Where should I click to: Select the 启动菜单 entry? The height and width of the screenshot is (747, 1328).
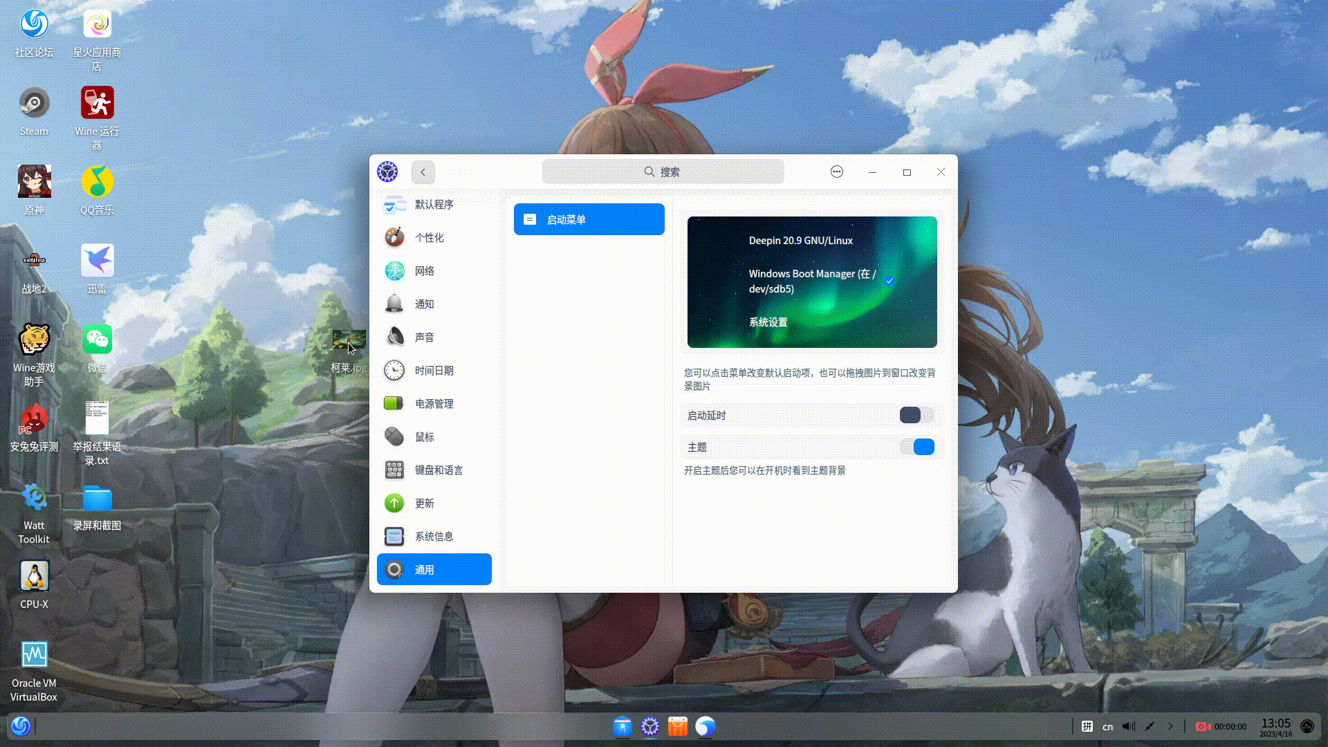[x=589, y=219]
